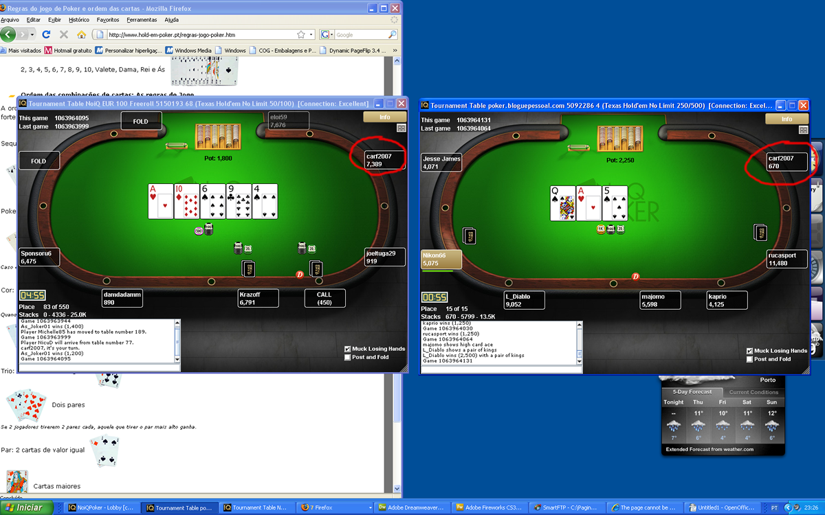Click right table chat input field
The width and height of the screenshot is (825, 515).
click(x=501, y=369)
